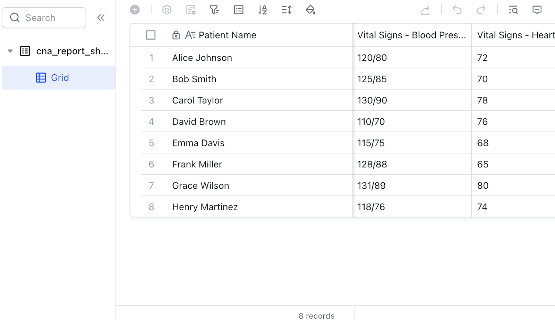Click the share arrow icon
This screenshot has width=555, height=320.
425,10
